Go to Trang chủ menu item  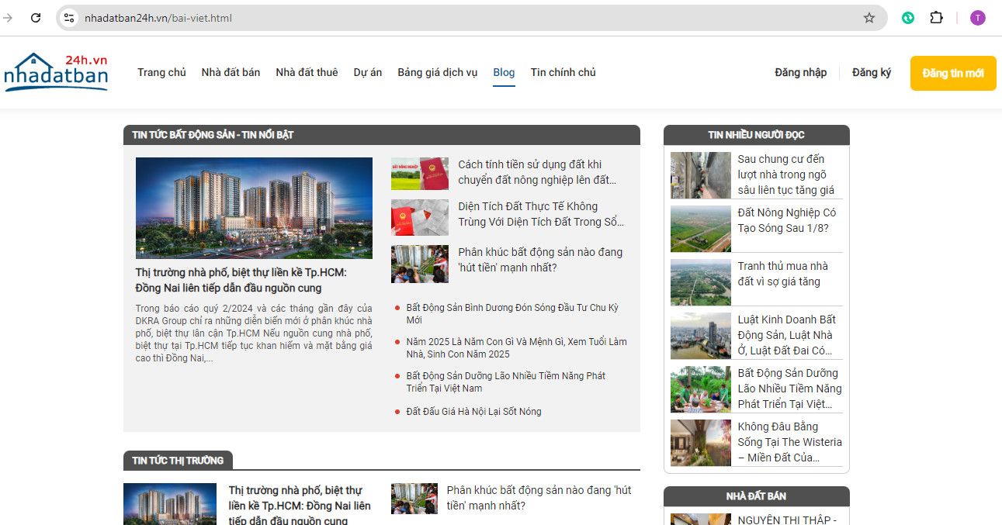(161, 72)
